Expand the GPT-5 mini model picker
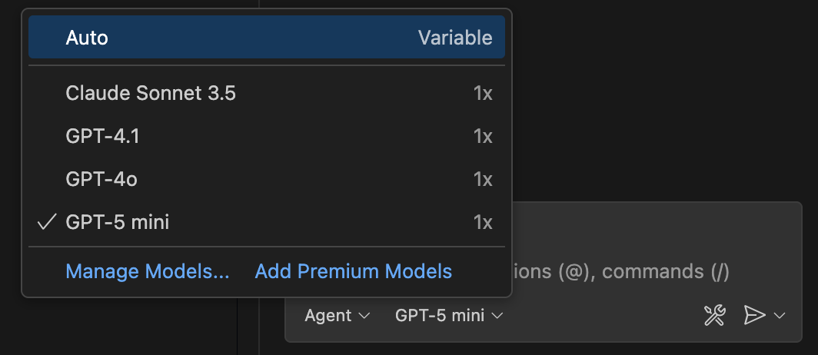 tap(449, 316)
